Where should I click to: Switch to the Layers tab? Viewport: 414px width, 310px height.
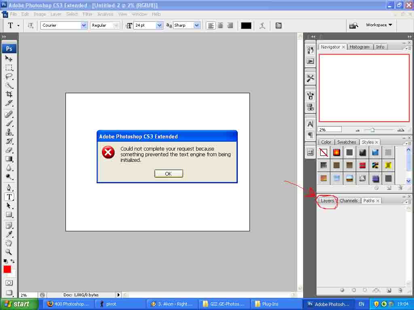click(x=327, y=201)
